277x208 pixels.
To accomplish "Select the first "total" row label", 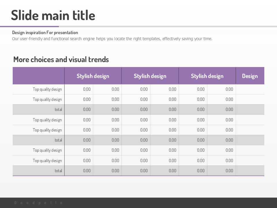I will tap(58, 109).
